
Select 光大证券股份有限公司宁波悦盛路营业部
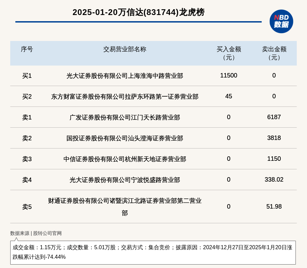[125, 180]
